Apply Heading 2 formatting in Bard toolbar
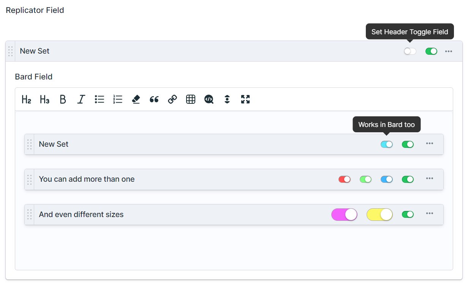 click(x=26, y=100)
